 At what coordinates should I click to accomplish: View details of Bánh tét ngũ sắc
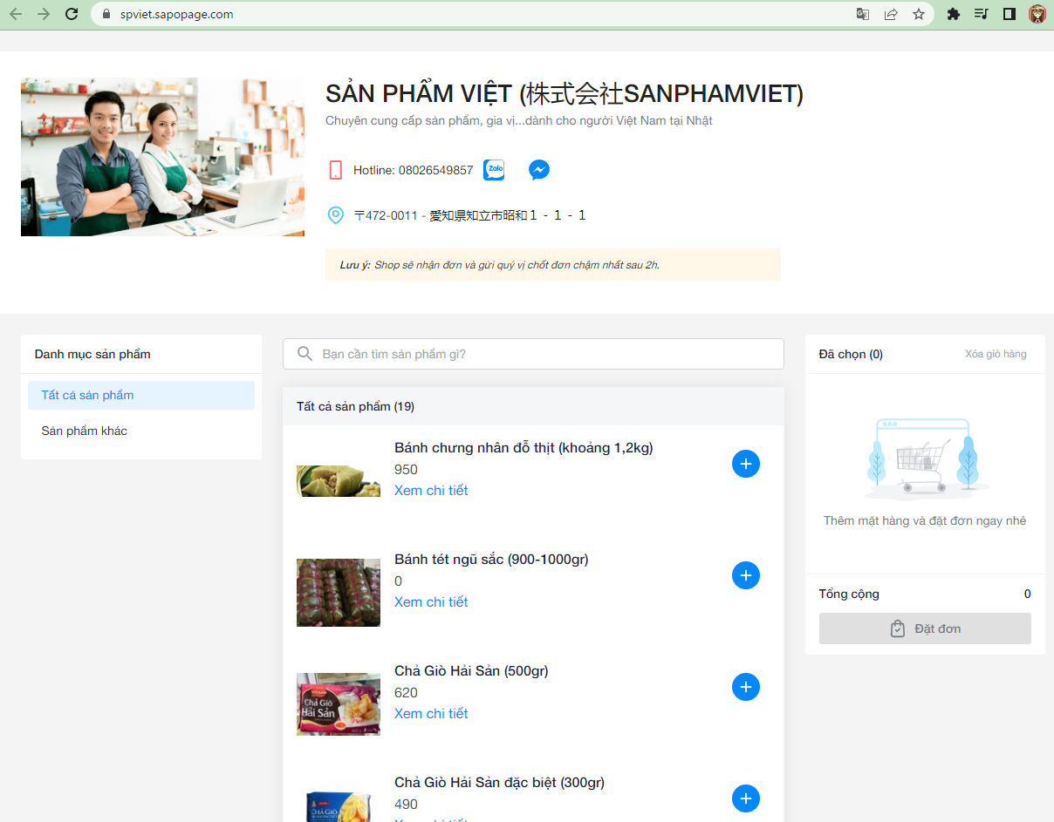coord(431,602)
